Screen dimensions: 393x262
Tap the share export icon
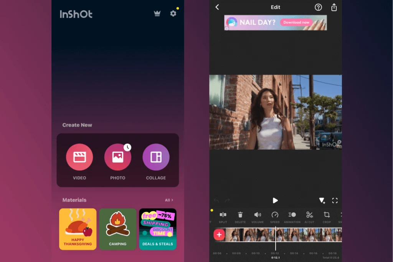click(x=334, y=7)
